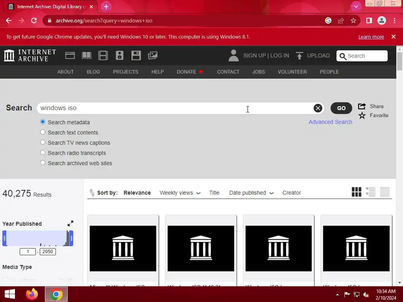The width and height of the screenshot is (403, 302).
Task: Open the Images media icon
Action: (x=153, y=55)
